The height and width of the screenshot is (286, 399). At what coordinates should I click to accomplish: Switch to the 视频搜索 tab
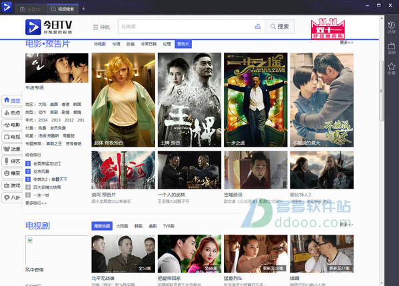coord(63,9)
